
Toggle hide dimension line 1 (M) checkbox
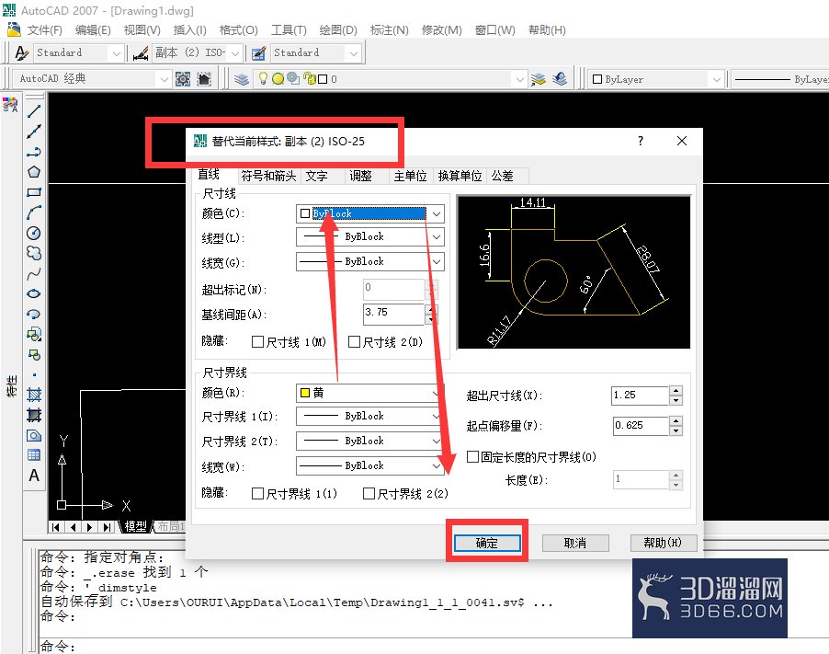point(257,342)
